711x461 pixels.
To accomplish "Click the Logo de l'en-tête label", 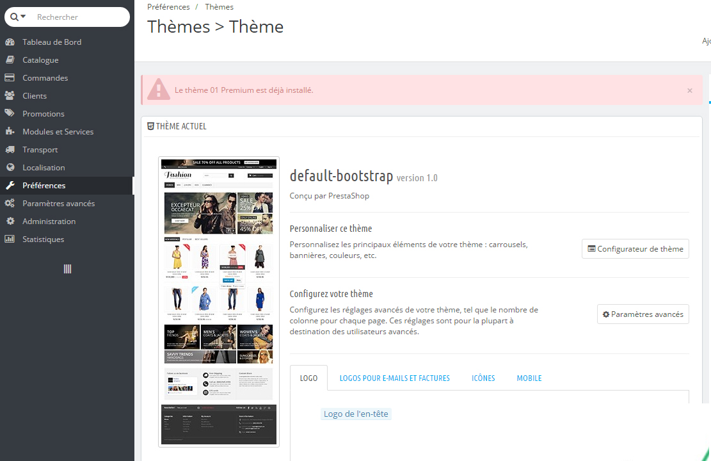I will pos(356,414).
